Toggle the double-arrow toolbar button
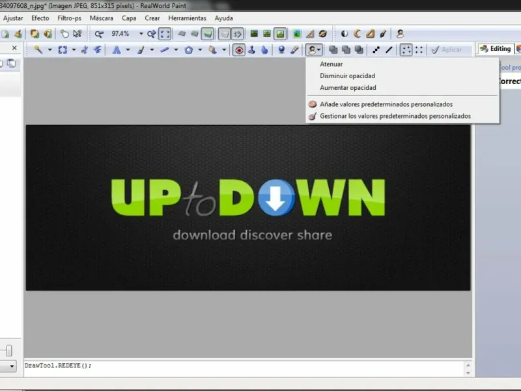This screenshot has width=521, height=391. click(237, 34)
